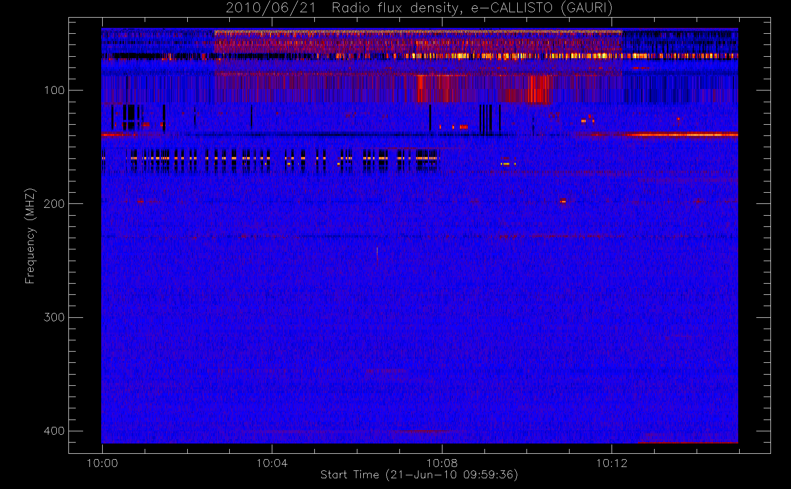Click the 10:08 time tick label
This screenshot has width=791, height=489.
442,463
